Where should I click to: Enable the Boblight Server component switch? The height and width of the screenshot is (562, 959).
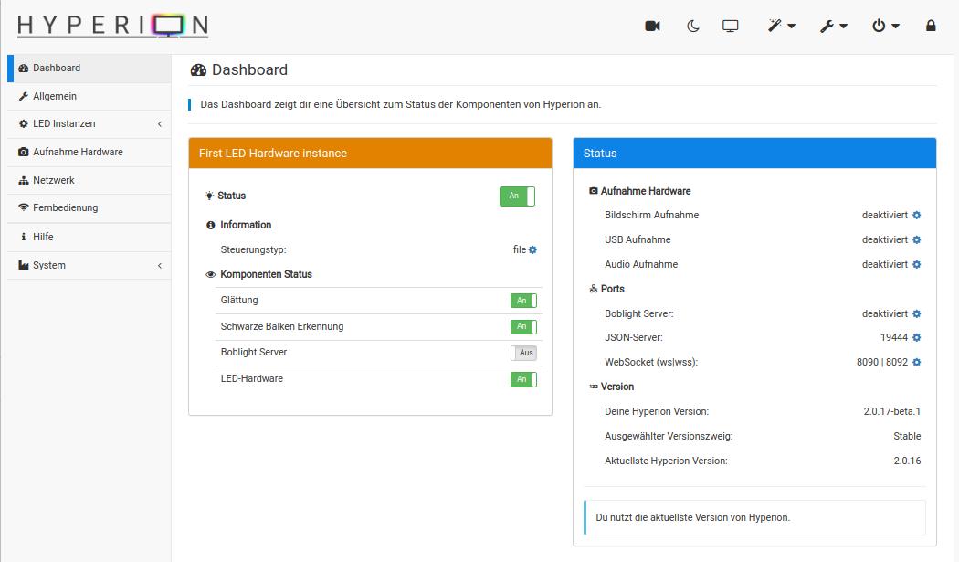[523, 353]
